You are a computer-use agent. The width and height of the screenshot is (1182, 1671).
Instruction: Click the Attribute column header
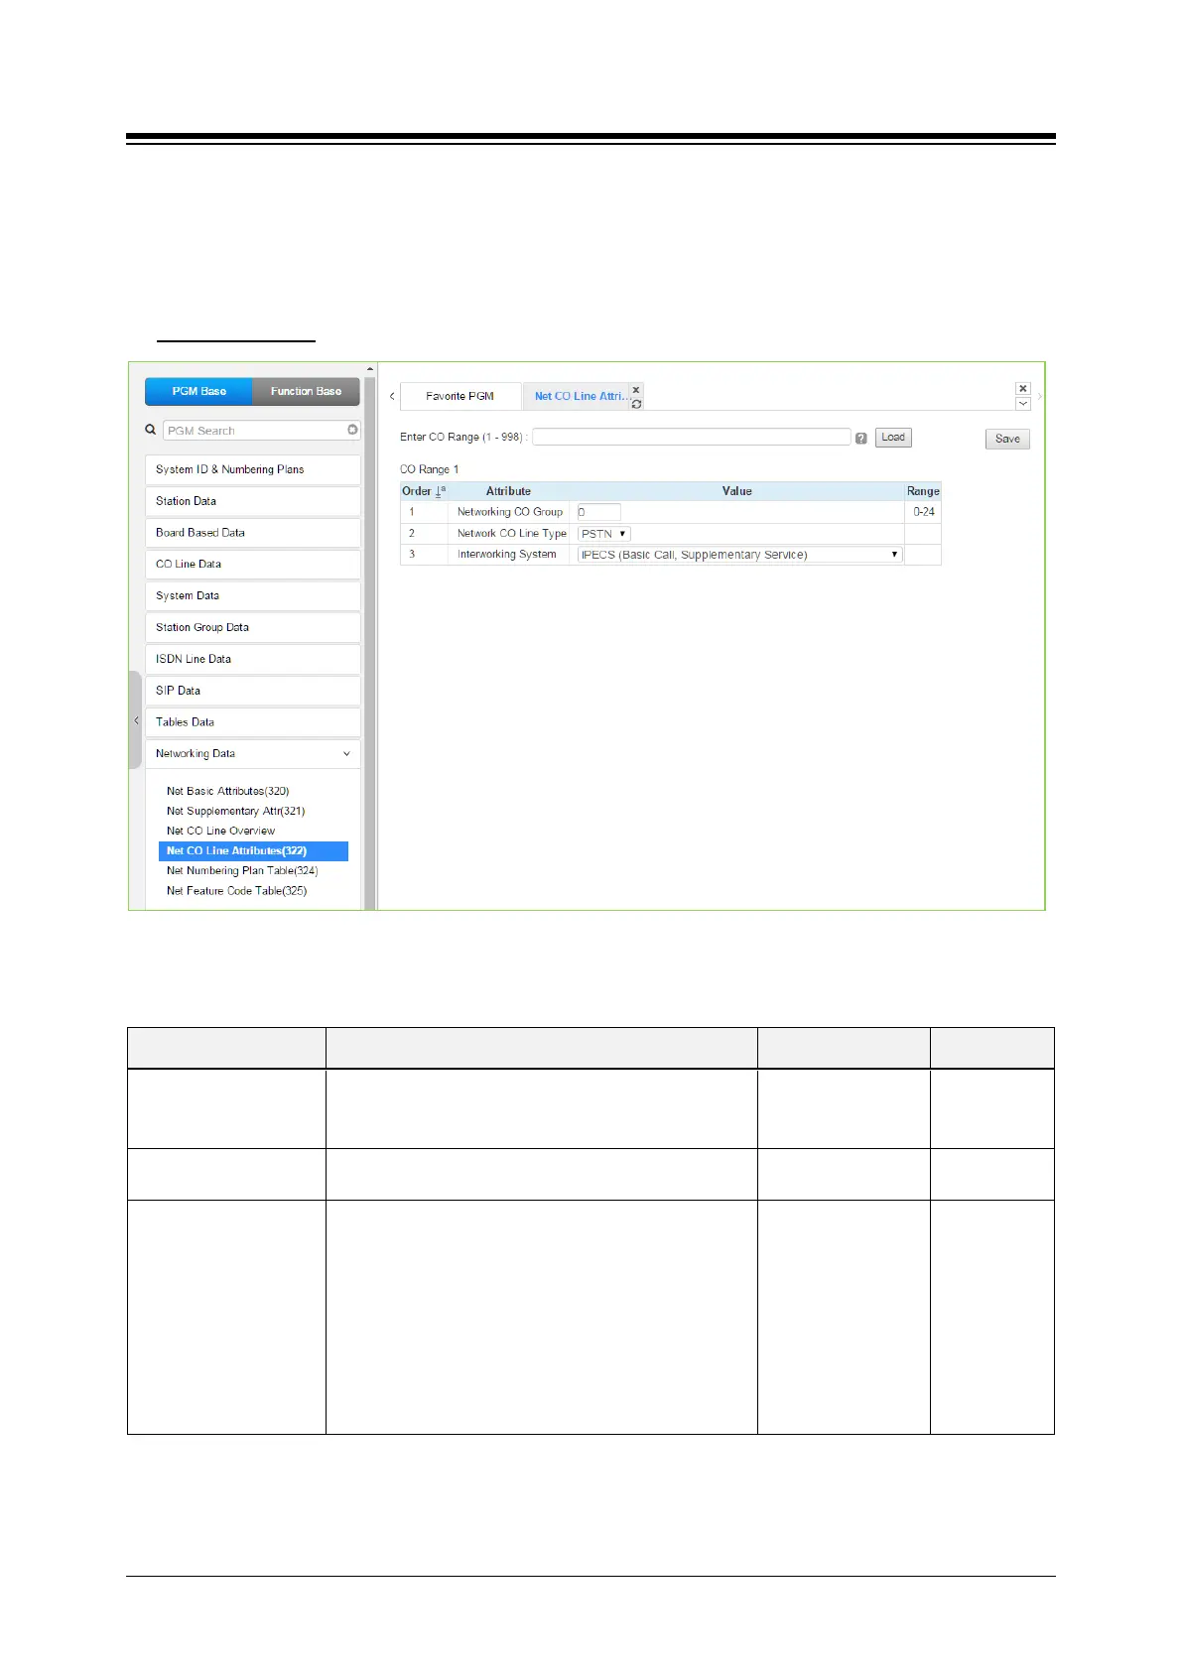508,491
